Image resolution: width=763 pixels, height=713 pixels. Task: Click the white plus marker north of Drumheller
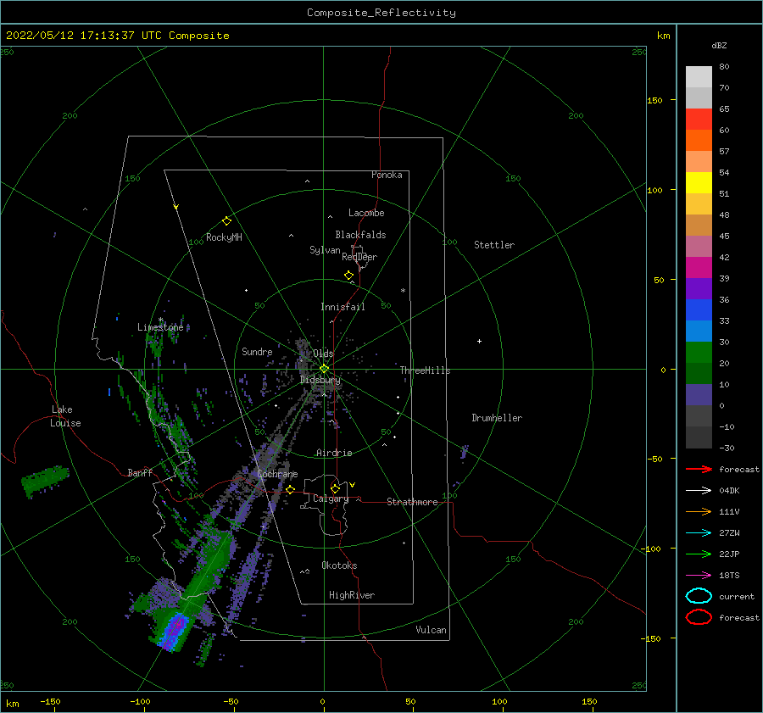pos(479,341)
